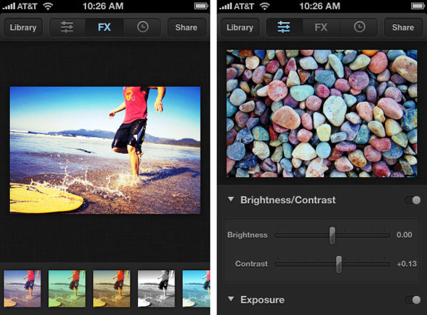
Task: Toggle the Exposure switch
Action: coord(412,300)
